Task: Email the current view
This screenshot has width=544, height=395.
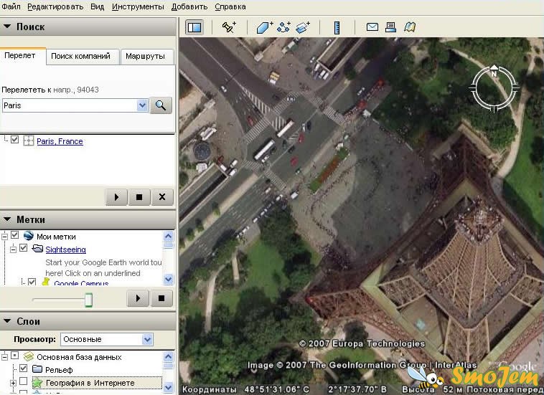Action: [372, 27]
